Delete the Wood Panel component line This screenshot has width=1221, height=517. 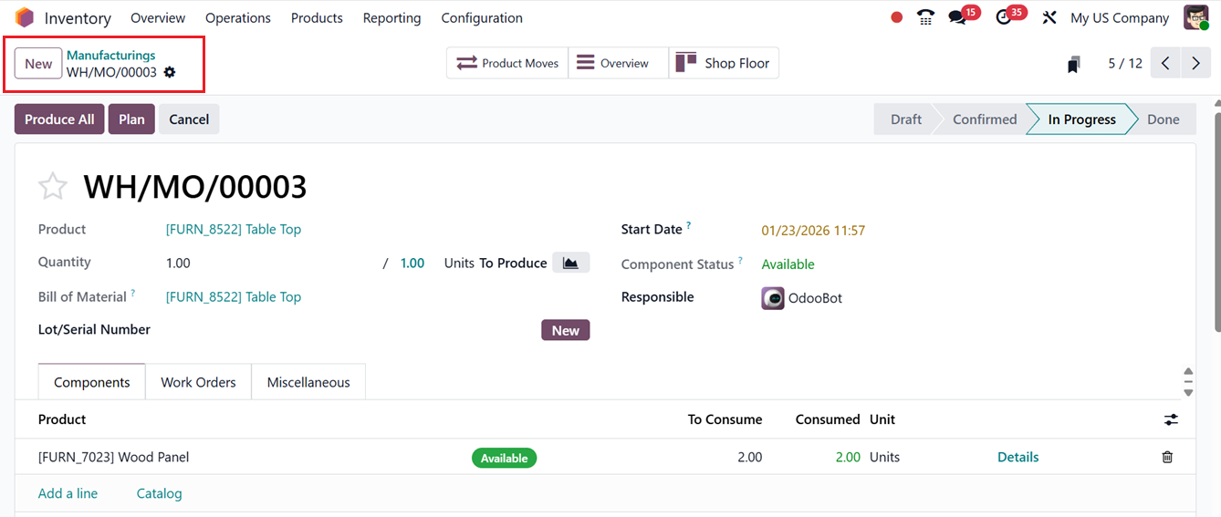pos(1167,457)
